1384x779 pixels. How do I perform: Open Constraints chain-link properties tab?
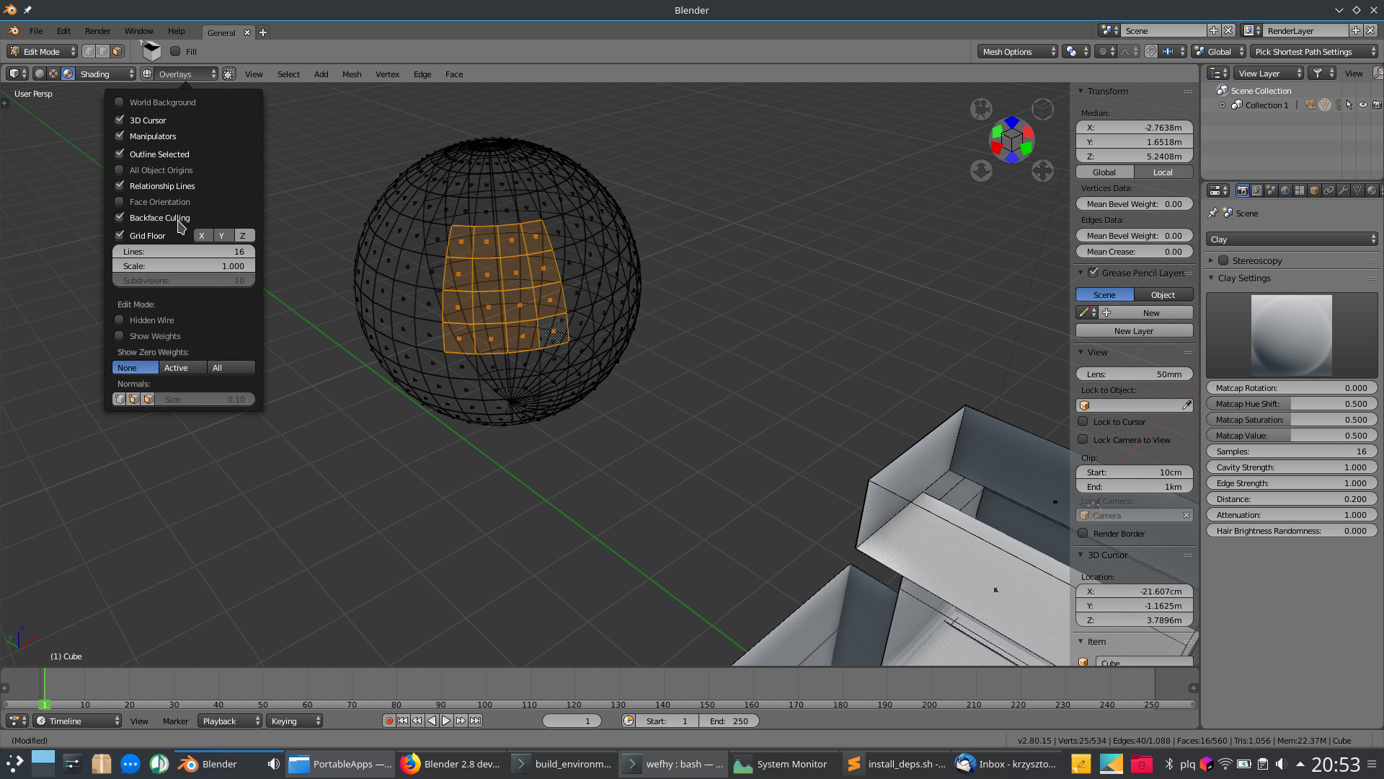point(1328,190)
